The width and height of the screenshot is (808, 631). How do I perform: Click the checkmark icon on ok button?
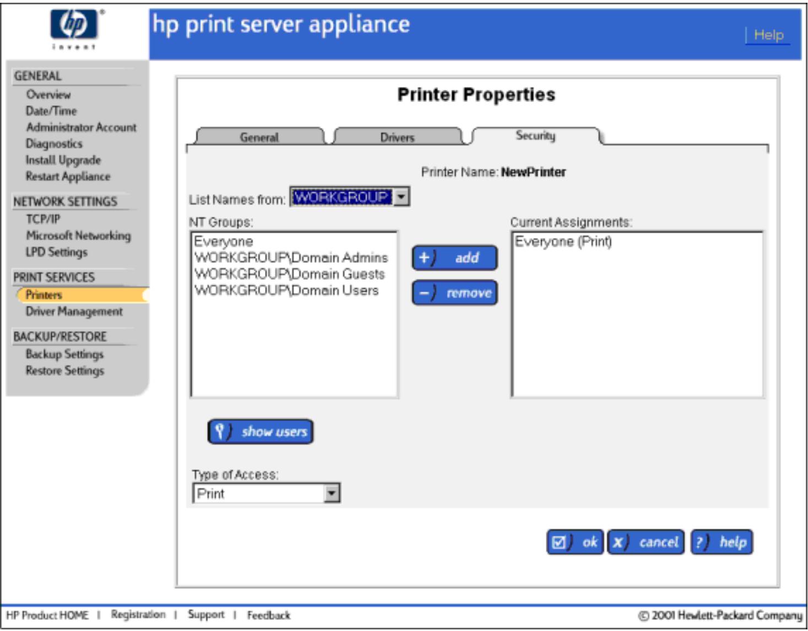[558, 543]
